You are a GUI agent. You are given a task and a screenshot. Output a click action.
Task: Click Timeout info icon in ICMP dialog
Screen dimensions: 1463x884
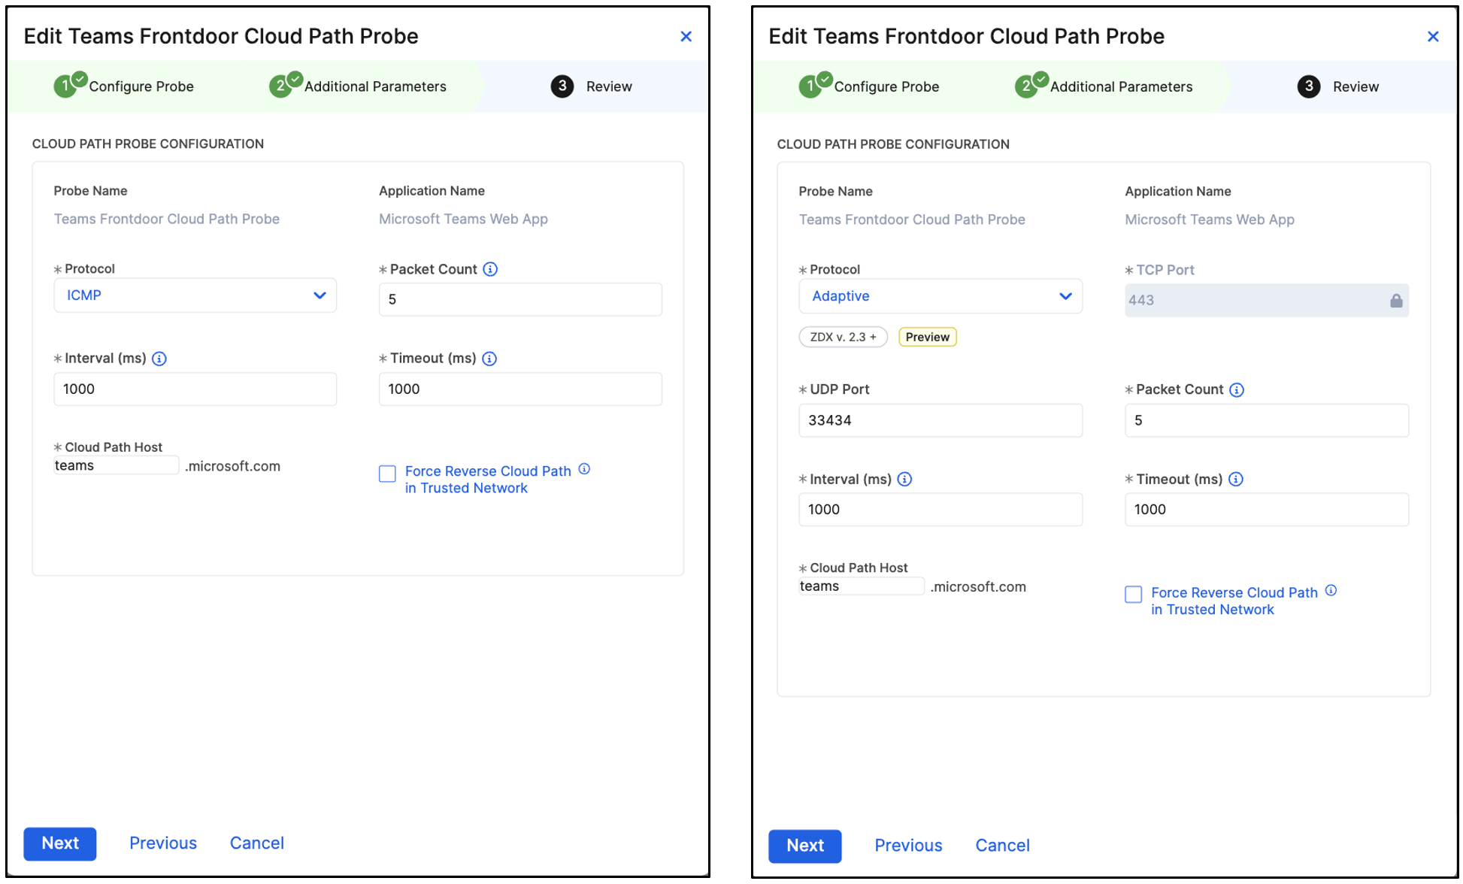click(x=489, y=359)
